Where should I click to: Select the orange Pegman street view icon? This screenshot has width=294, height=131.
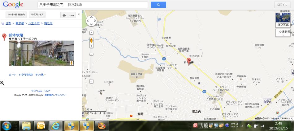91,40
